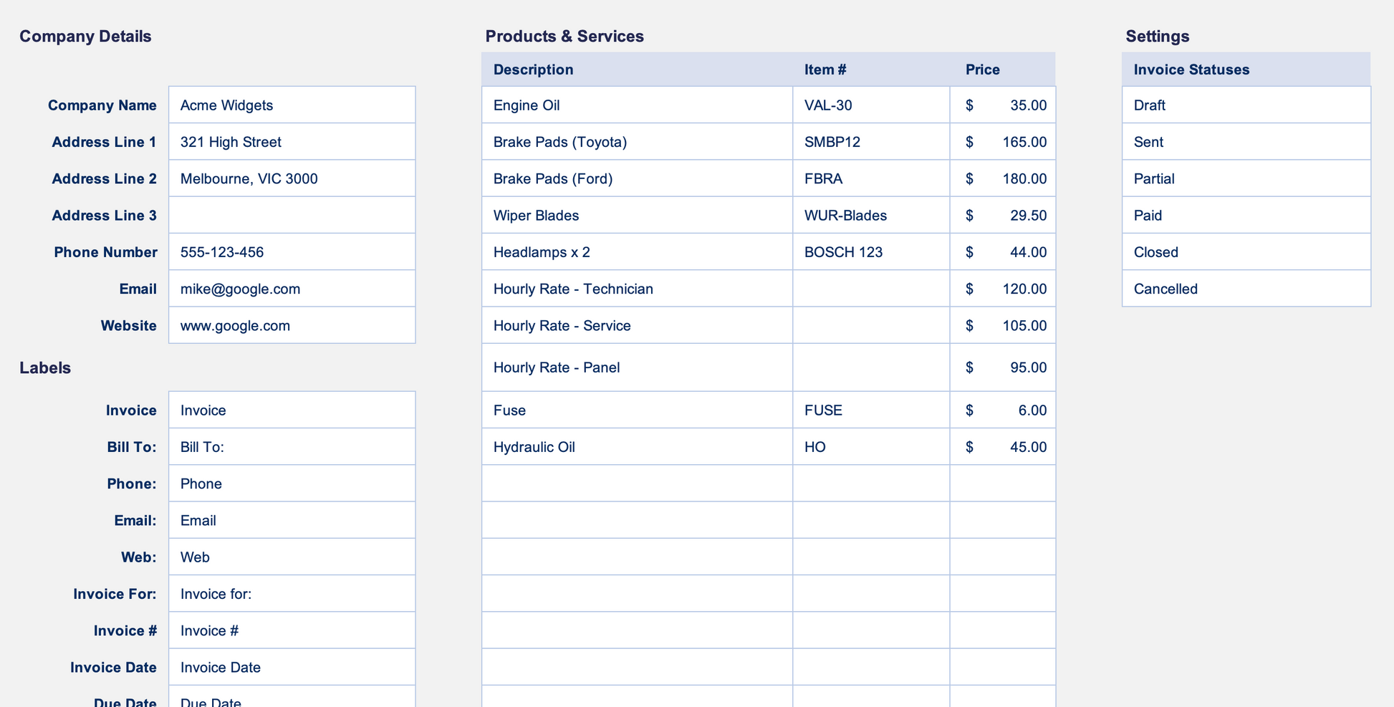
Task: Select the Website field www.google.com
Action: coord(292,326)
